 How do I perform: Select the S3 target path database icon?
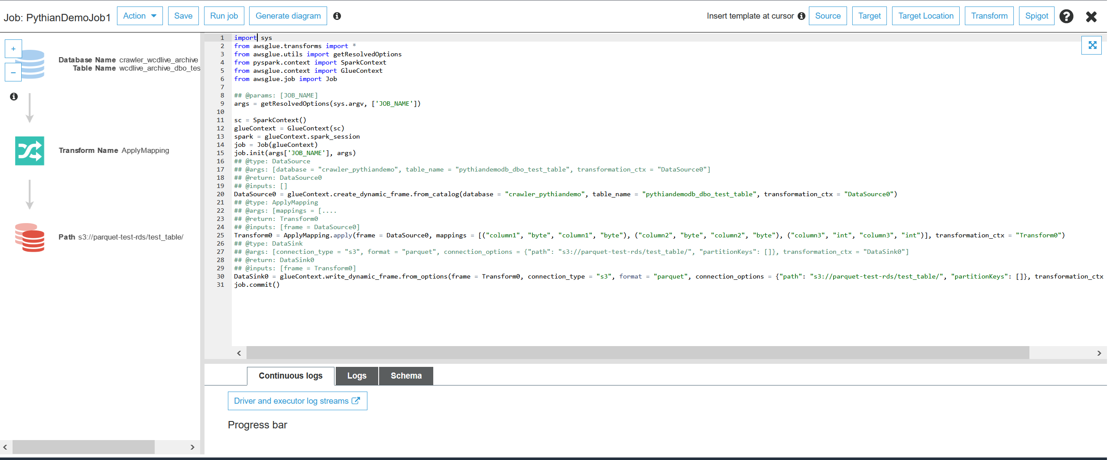(29, 237)
